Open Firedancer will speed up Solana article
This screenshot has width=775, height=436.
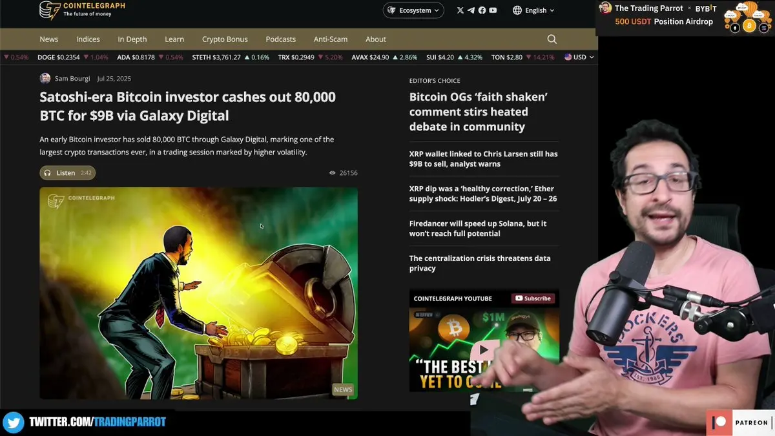tap(478, 229)
